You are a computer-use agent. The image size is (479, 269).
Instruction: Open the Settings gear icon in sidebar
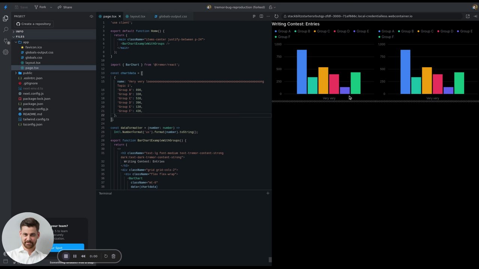point(6,52)
